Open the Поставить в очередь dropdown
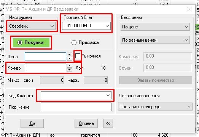The height and width of the screenshot is (137, 199). [x=155, y=107]
